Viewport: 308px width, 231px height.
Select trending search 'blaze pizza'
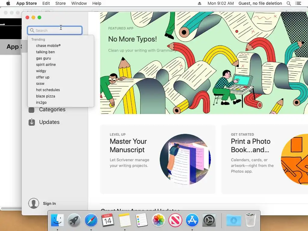pos(61,96)
